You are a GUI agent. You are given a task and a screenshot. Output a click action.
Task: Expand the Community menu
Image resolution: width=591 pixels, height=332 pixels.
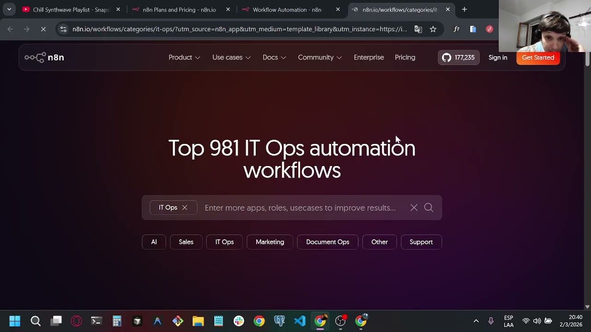tap(320, 58)
